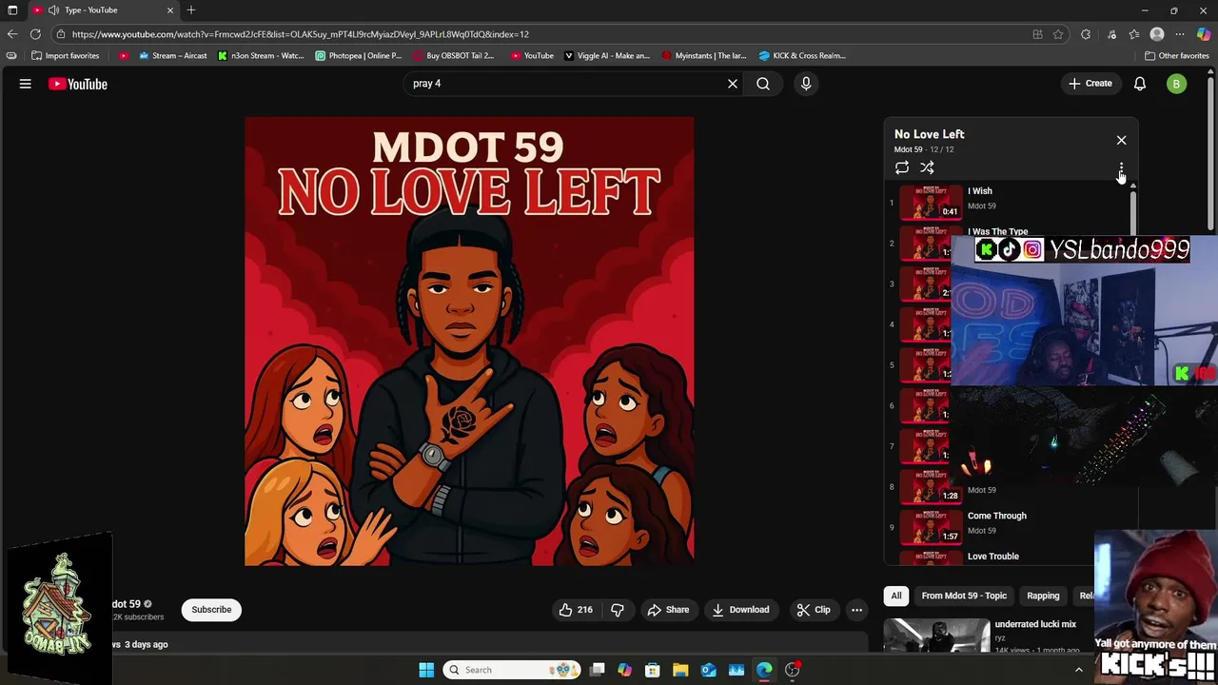This screenshot has height=685, width=1218.
Task: Open Photopea bookmark
Action: point(359,55)
